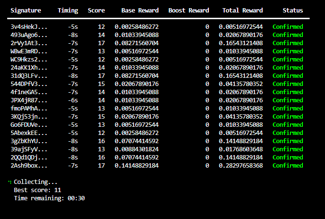
Task: Select total reward 0.28297658368
Action: point(241,166)
